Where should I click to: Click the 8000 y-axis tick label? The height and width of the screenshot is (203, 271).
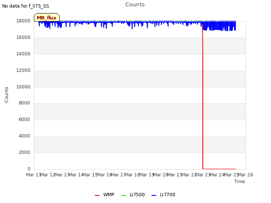(24, 103)
